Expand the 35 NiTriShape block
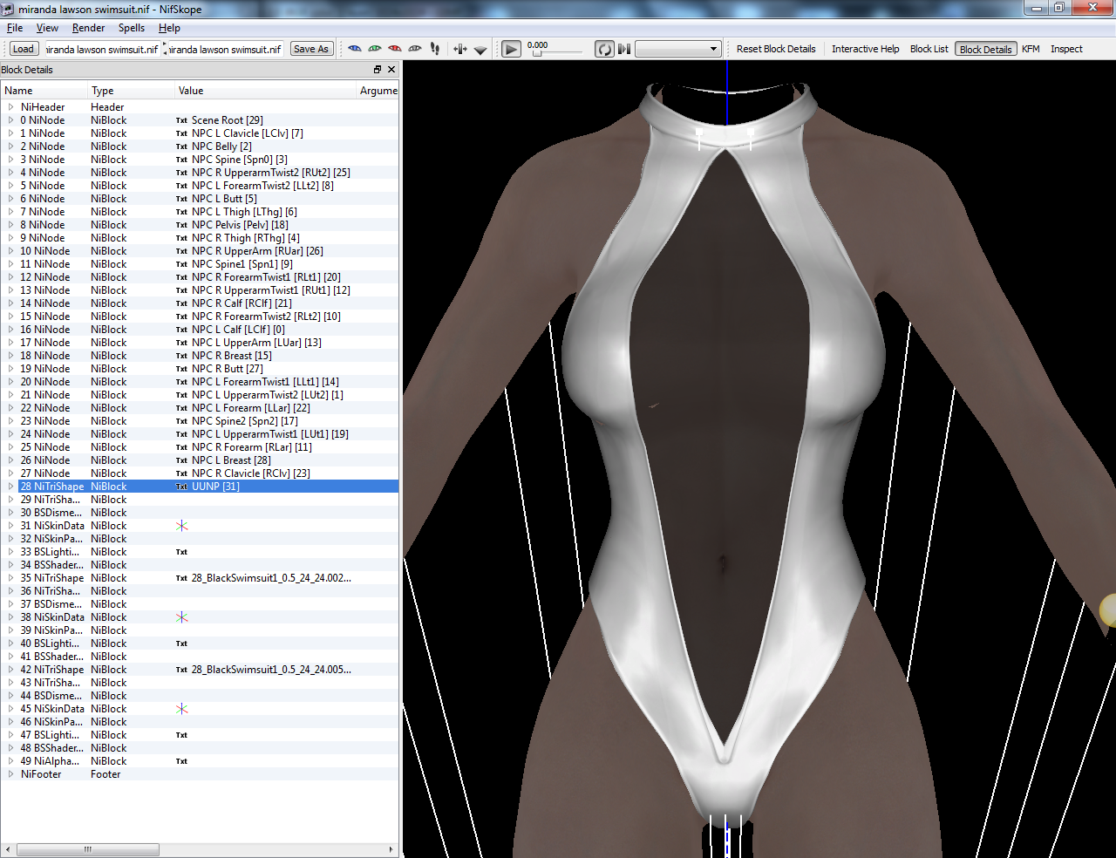This screenshot has height=858, width=1116. 10,578
